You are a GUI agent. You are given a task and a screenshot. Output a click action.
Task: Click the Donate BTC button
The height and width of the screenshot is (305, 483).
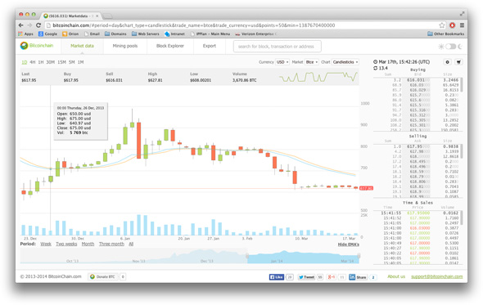pos(103,277)
